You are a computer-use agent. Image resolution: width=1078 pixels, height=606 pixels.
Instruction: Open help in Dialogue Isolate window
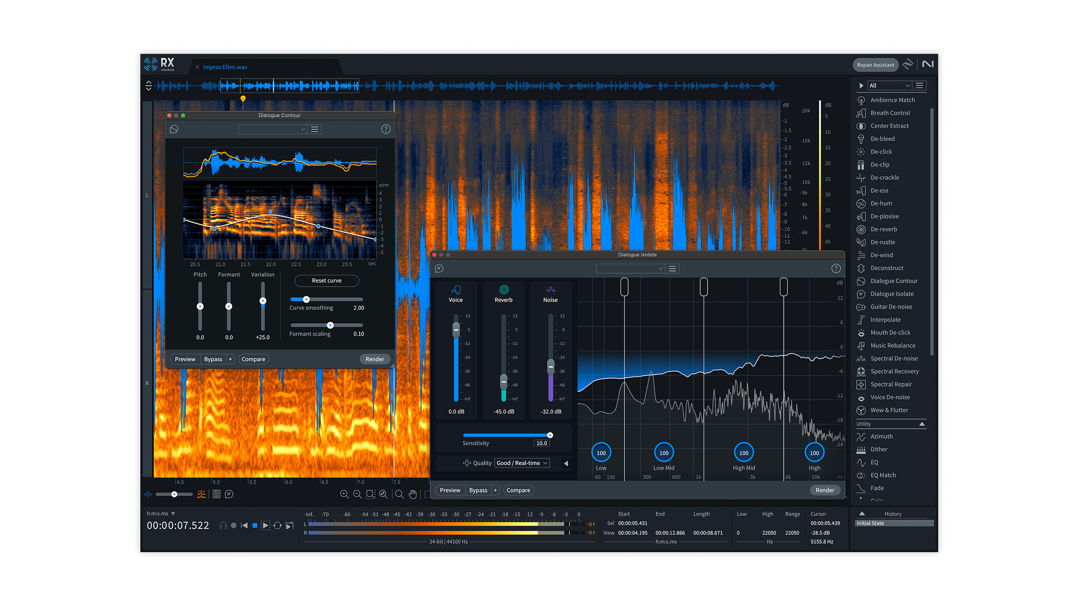click(835, 269)
